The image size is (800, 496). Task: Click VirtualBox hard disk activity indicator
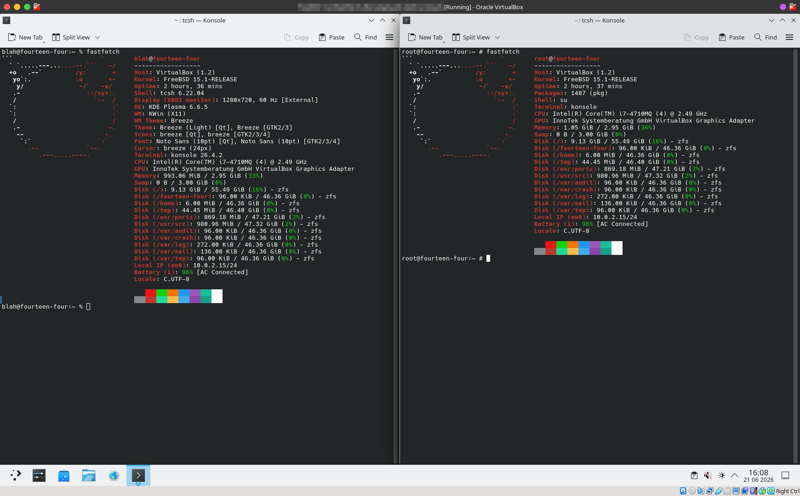(683, 491)
